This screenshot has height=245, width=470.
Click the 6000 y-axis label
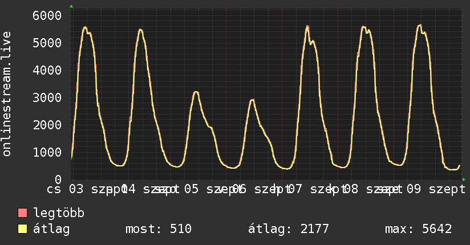coord(47,15)
